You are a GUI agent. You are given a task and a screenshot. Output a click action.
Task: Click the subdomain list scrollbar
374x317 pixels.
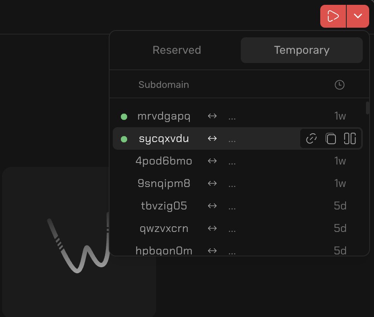pos(368,108)
